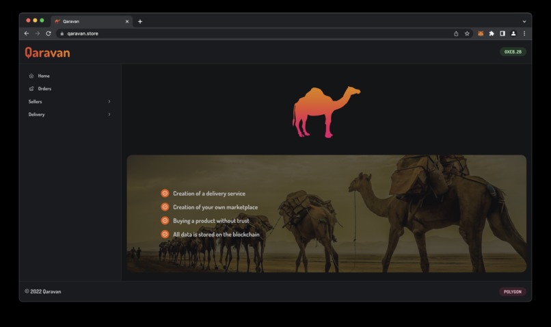Open the browser three-dot menu

click(524, 34)
